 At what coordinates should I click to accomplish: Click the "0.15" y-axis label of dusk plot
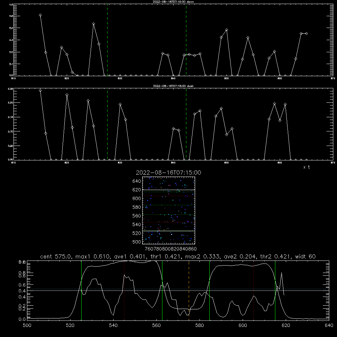[10, 117]
